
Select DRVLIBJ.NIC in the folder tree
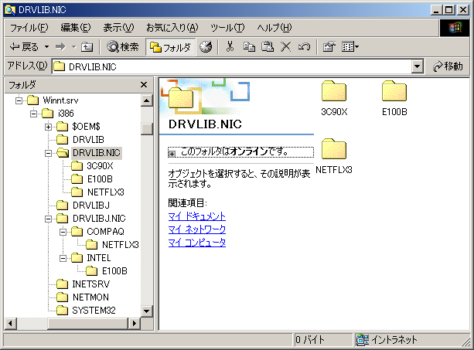coord(99,219)
